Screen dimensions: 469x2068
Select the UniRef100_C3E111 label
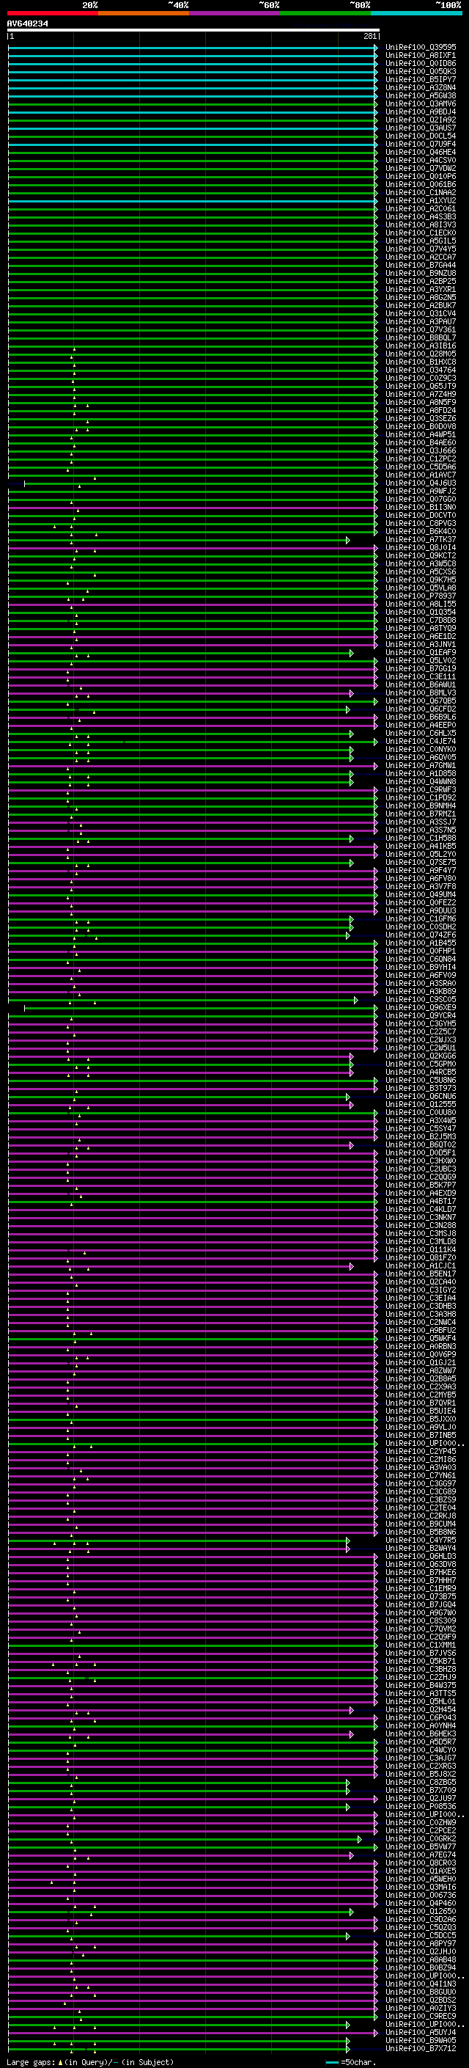tap(420, 677)
